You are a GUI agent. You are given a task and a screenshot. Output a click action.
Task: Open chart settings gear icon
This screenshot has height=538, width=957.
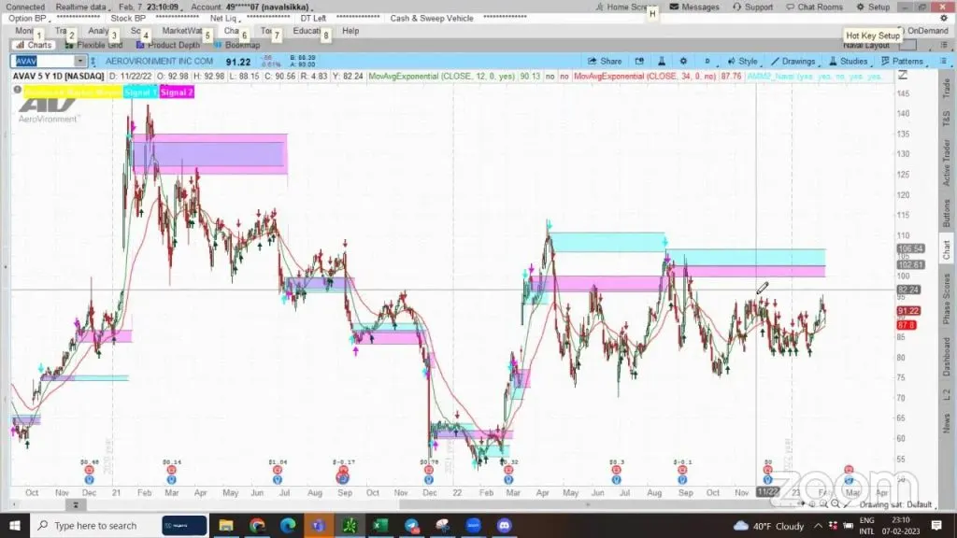(x=683, y=61)
